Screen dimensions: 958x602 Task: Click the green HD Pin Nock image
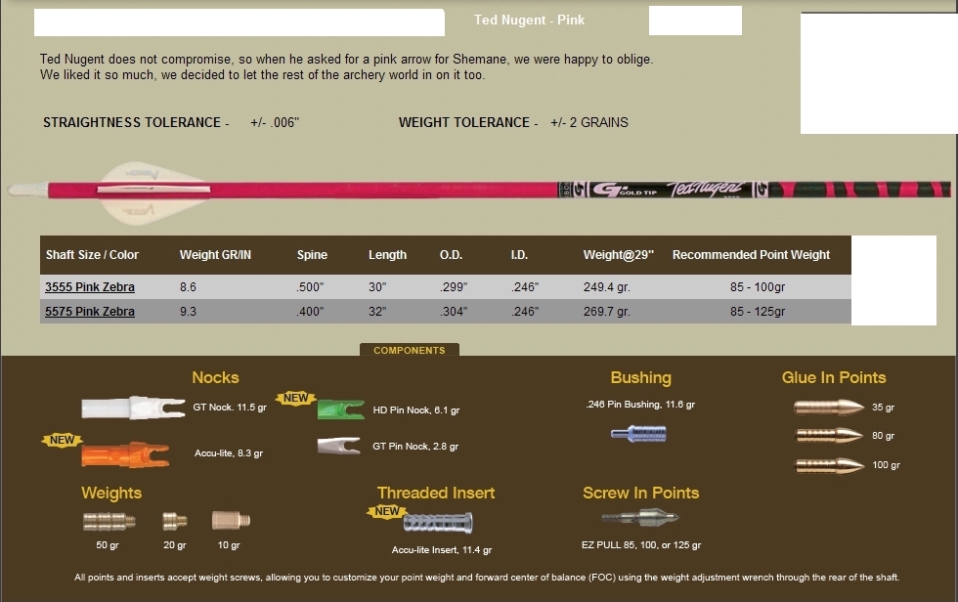[x=341, y=409]
